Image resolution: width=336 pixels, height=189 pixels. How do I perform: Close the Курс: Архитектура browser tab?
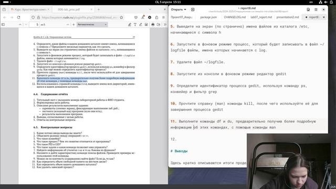(x=48, y=9)
